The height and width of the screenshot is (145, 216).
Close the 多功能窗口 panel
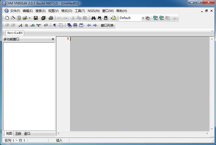tap(53, 39)
